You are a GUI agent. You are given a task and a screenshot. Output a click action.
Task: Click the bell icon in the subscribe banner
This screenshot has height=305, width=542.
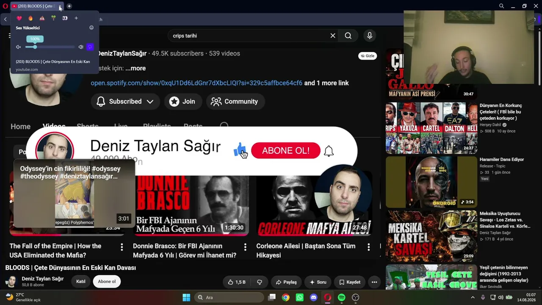click(329, 151)
